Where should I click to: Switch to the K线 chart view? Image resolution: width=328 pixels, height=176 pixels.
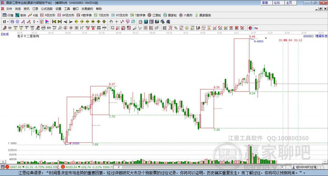coord(33,15)
